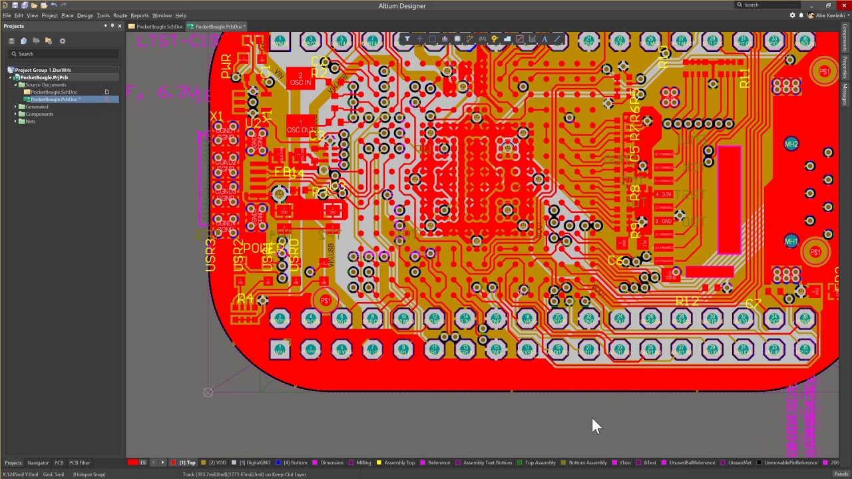Click the Projects panel settings gear
Image resolution: width=852 pixels, height=479 pixels.
coord(63,41)
